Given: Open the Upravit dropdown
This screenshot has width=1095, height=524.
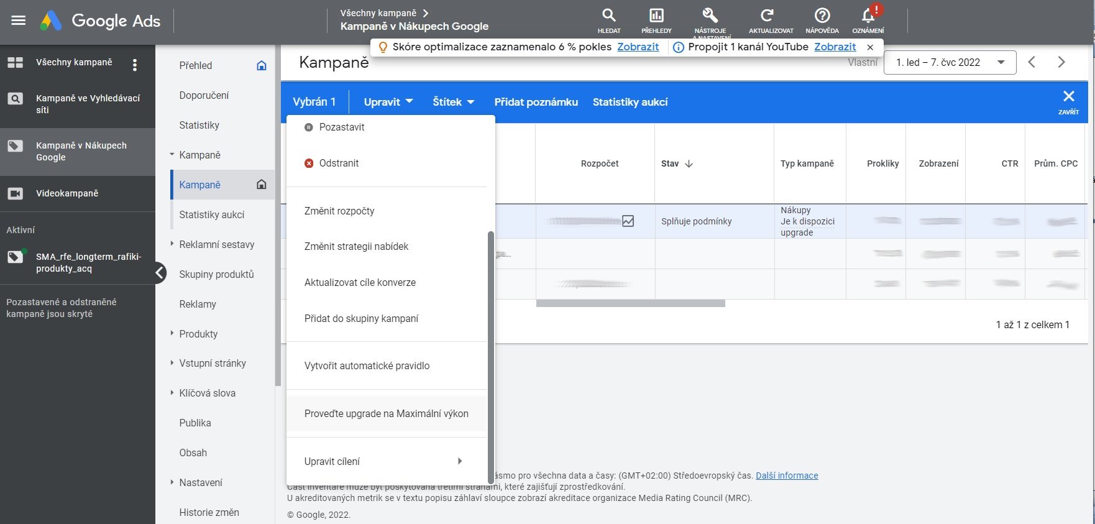Looking at the screenshot, I should pyautogui.click(x=388, y=102).
